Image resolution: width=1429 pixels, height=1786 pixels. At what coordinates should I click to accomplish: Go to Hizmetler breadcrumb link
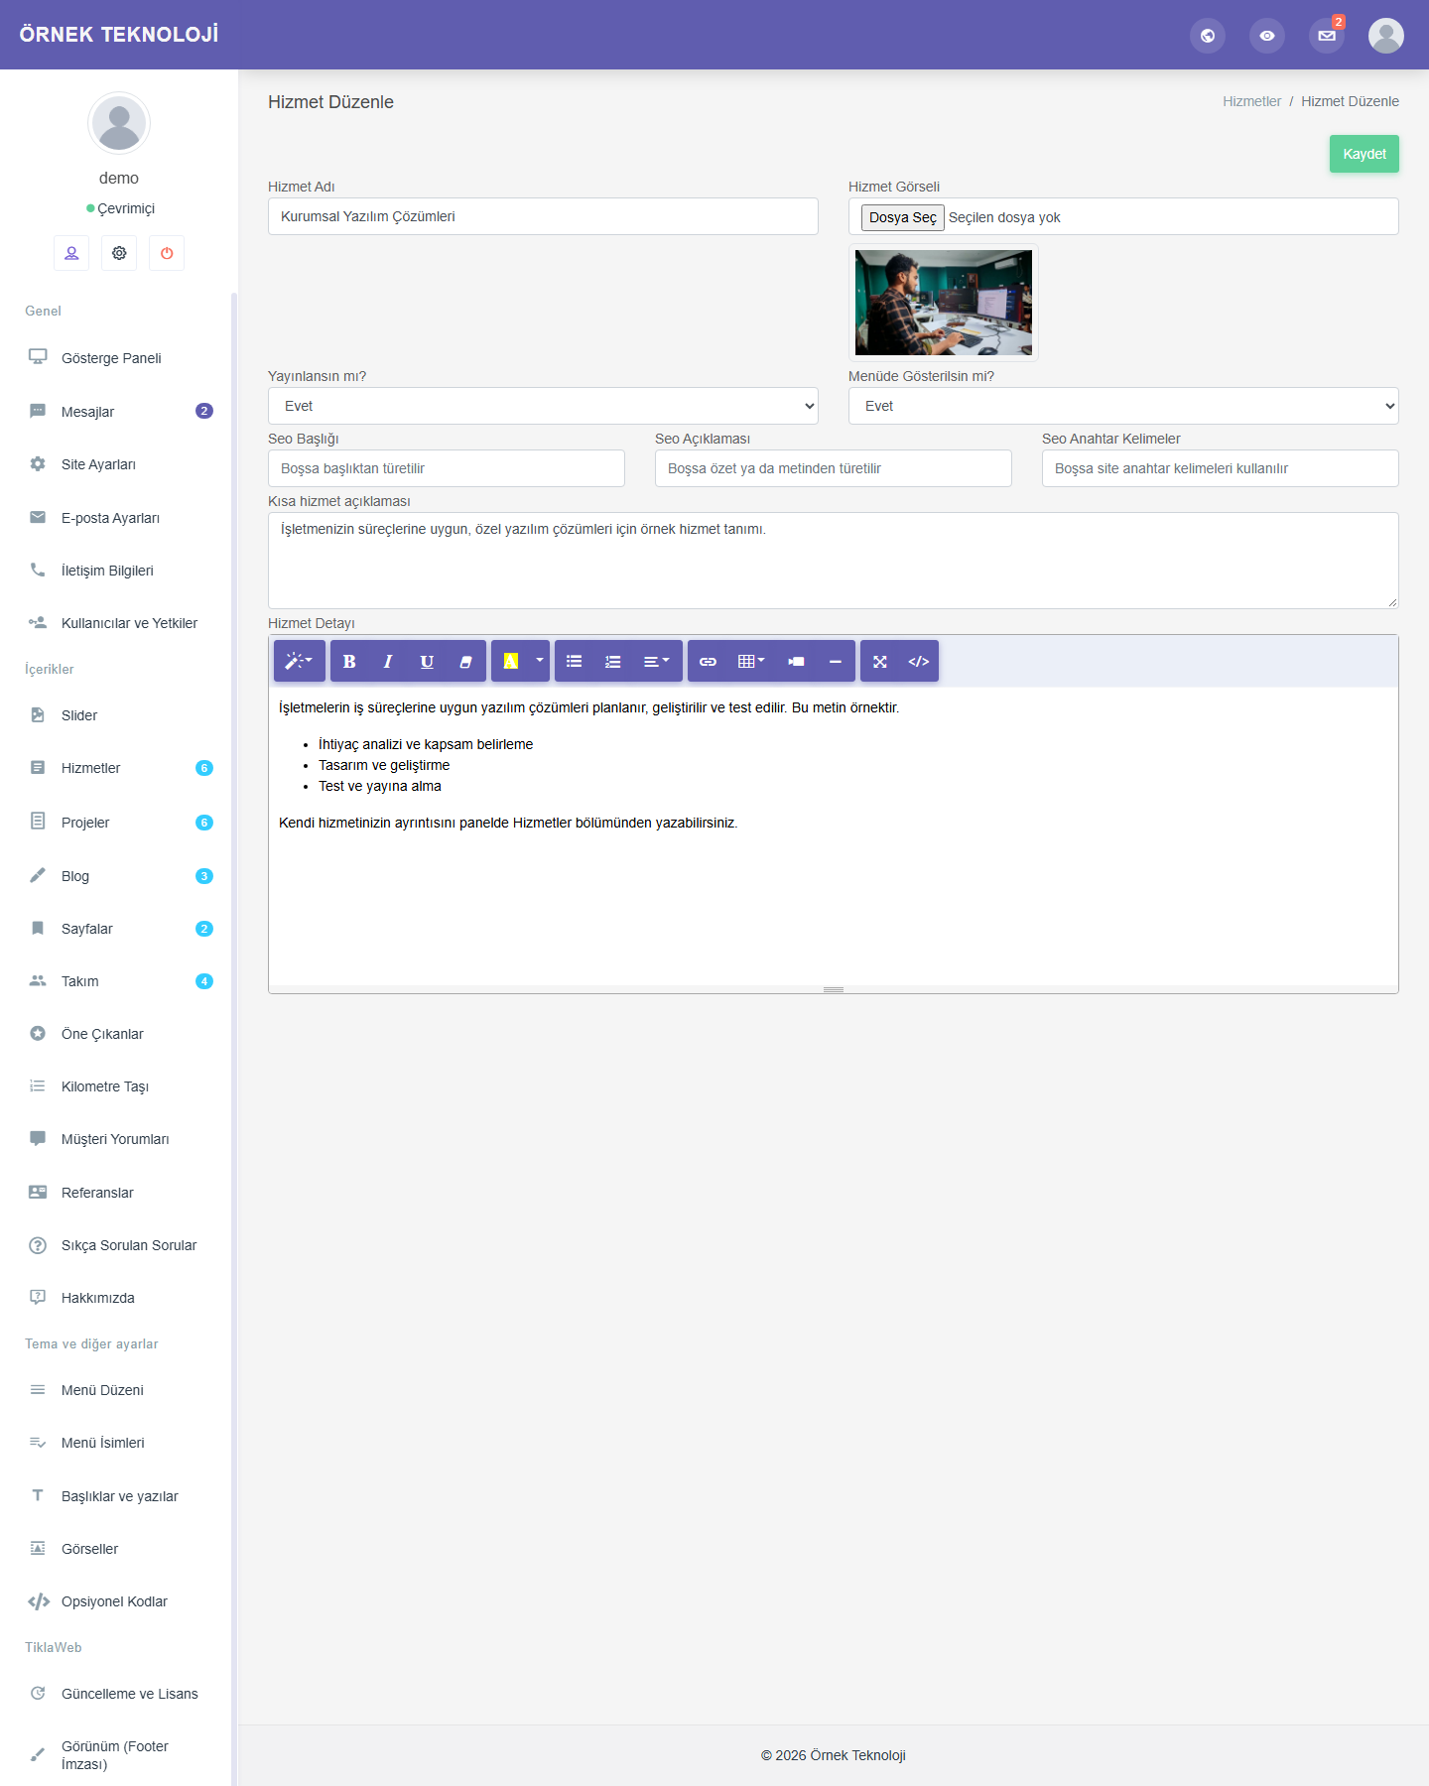(1251, 101)
